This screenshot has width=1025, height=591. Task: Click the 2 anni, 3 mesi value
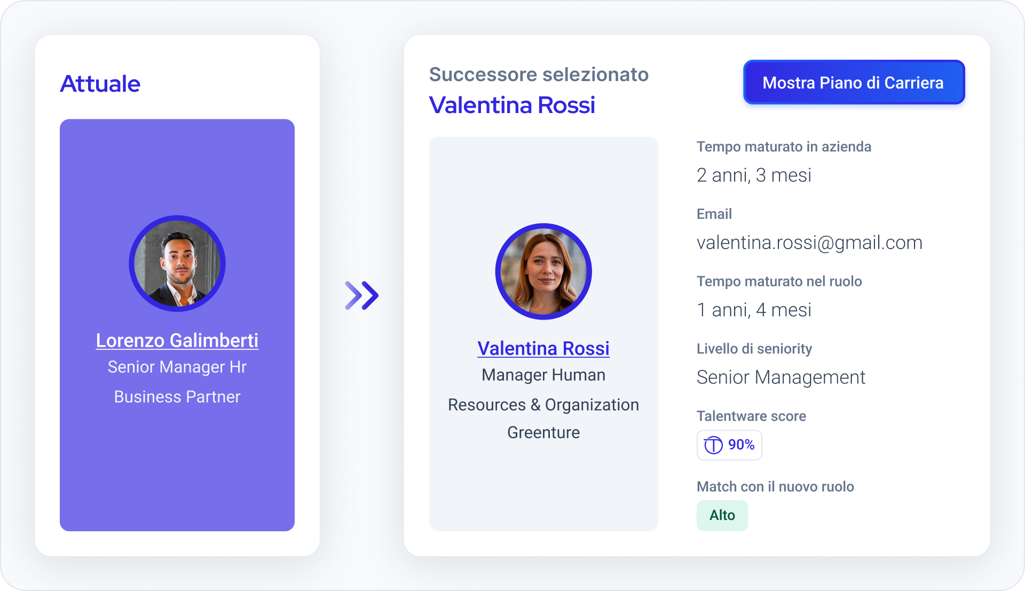pyautogui.click(x=754, y=175)
